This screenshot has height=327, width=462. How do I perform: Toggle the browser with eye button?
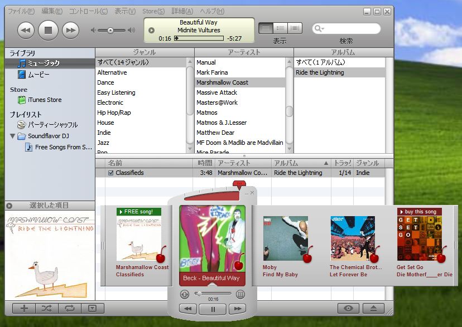348,308
